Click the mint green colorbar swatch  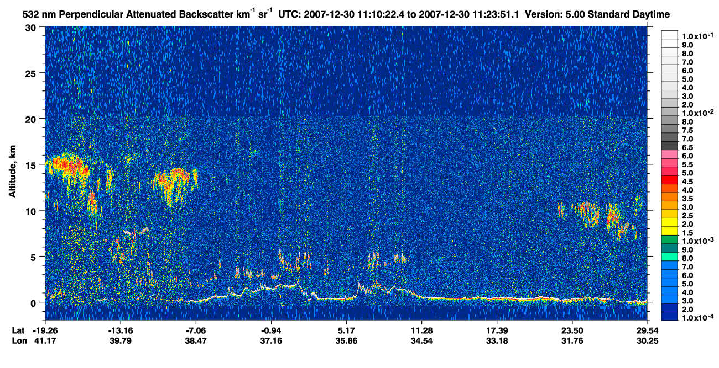click(x=670, y=256)
